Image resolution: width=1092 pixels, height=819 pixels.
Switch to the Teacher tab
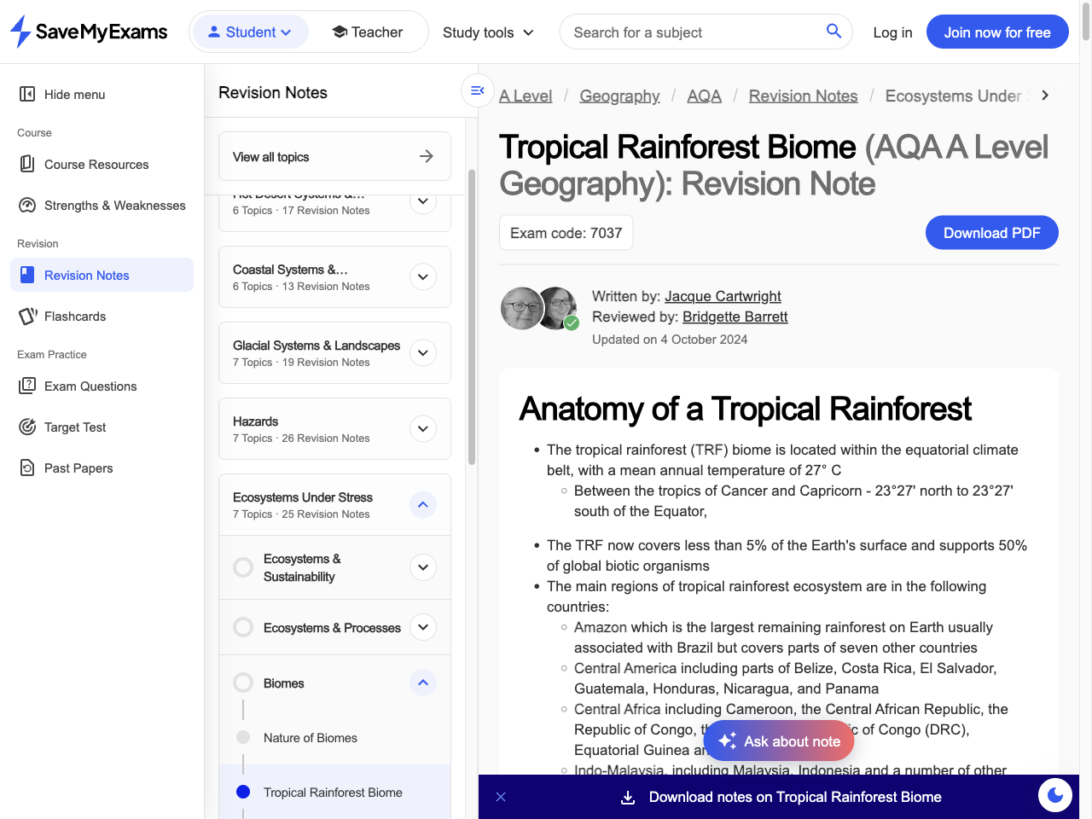367,32
